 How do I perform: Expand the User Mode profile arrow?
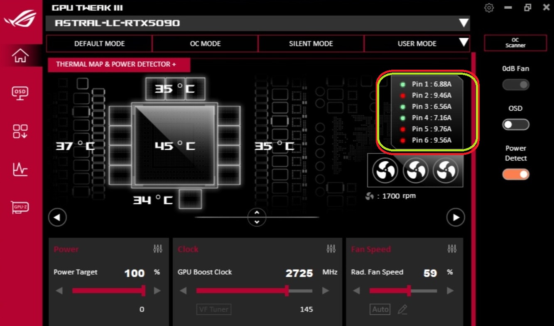coord(463,42)
